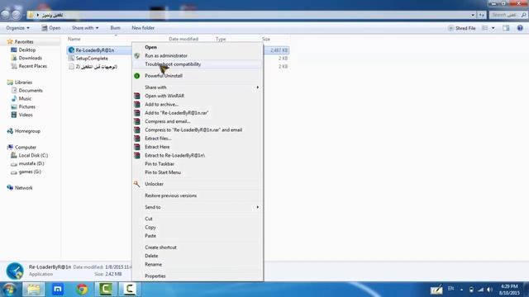Click Add to archive... entry
529x297 pixels.
click(161, 105)
